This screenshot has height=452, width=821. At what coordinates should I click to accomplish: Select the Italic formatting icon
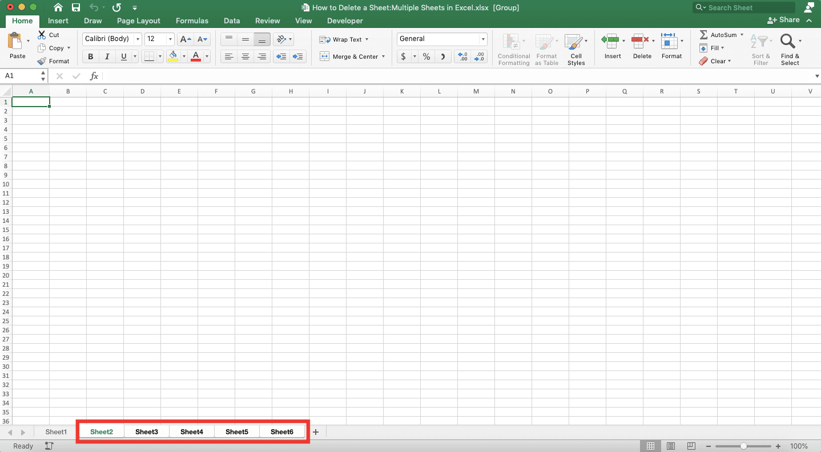point(107,56)
